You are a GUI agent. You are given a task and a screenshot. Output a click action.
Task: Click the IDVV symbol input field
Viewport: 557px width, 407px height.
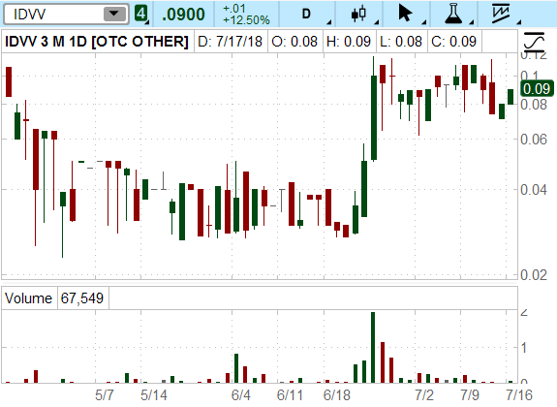tap(66, 15)
